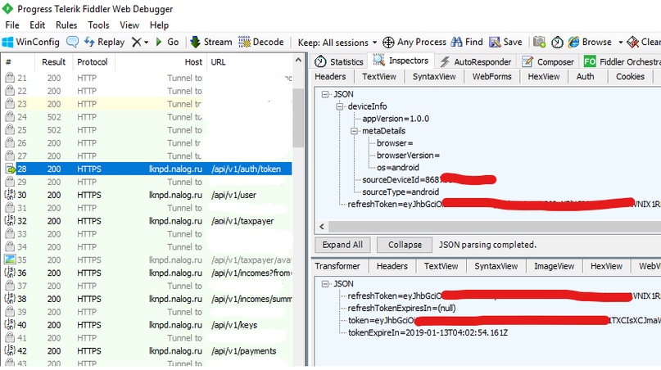This screenshot has height=370, width=661.
Task: Click the camera screenshot icon
Action: coord(539,42)
